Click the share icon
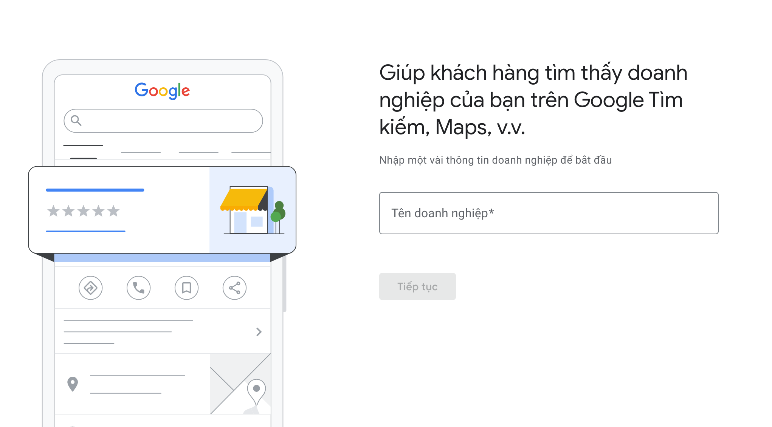Screen dimensions: 772x427 234,288
